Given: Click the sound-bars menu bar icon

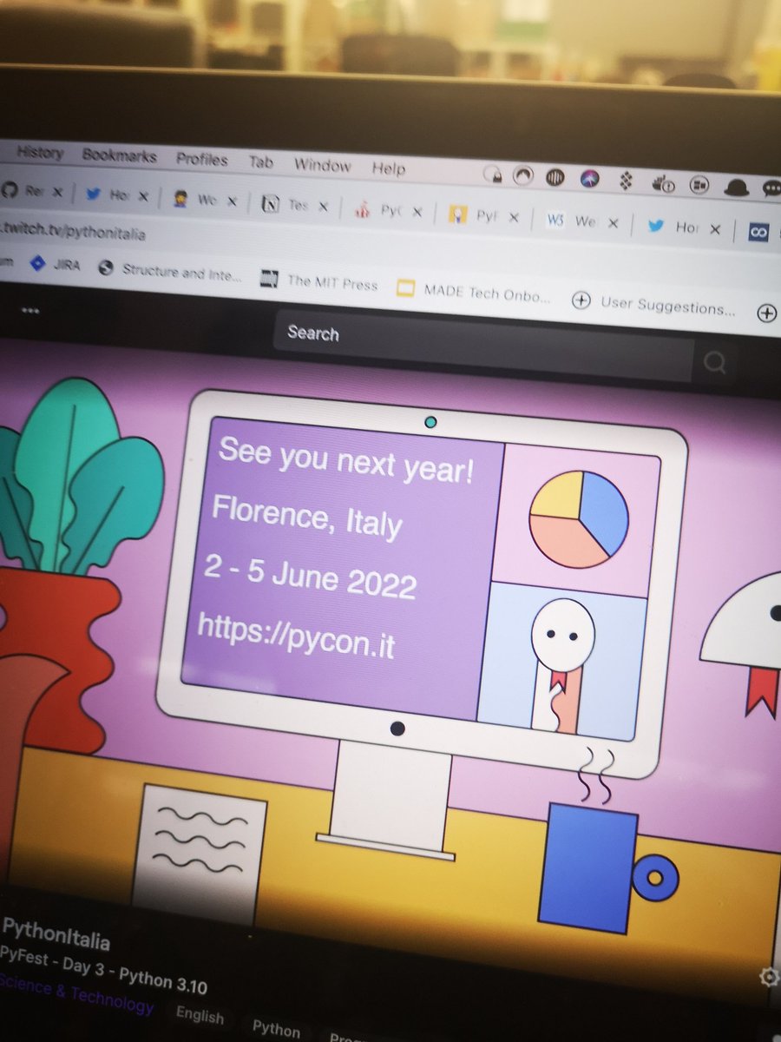Looking at the screenshot, I should click(x=556, y=177).
